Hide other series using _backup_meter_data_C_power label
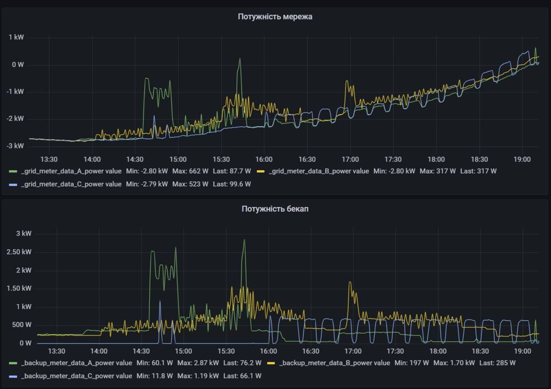The image size is (551, 389). [77, 376]
